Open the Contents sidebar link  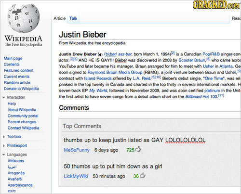click(x=12, y=65)
